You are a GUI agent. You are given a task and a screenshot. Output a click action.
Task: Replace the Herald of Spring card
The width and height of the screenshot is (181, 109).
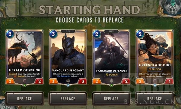24,99
